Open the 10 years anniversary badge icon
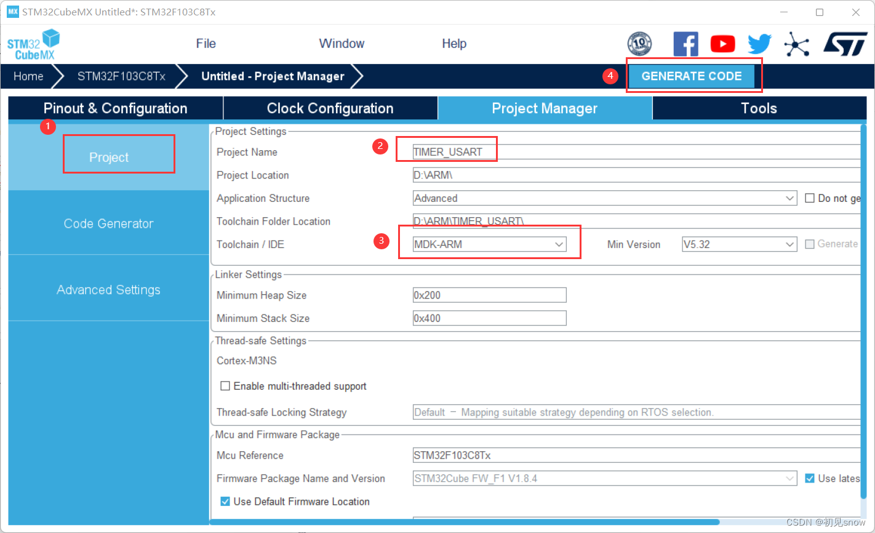Viewport: 875px width, 533px height. pos(639,44)
